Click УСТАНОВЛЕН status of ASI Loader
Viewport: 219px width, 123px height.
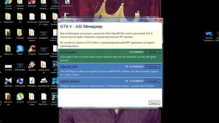tap(136, 52)
